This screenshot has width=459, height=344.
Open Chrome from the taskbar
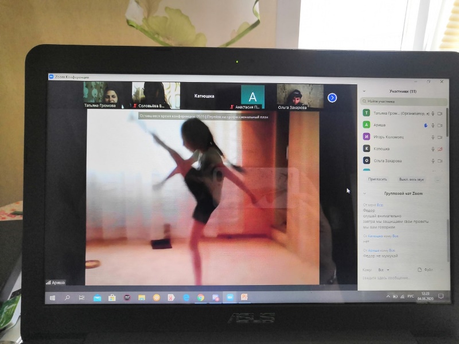pos(201,298)
